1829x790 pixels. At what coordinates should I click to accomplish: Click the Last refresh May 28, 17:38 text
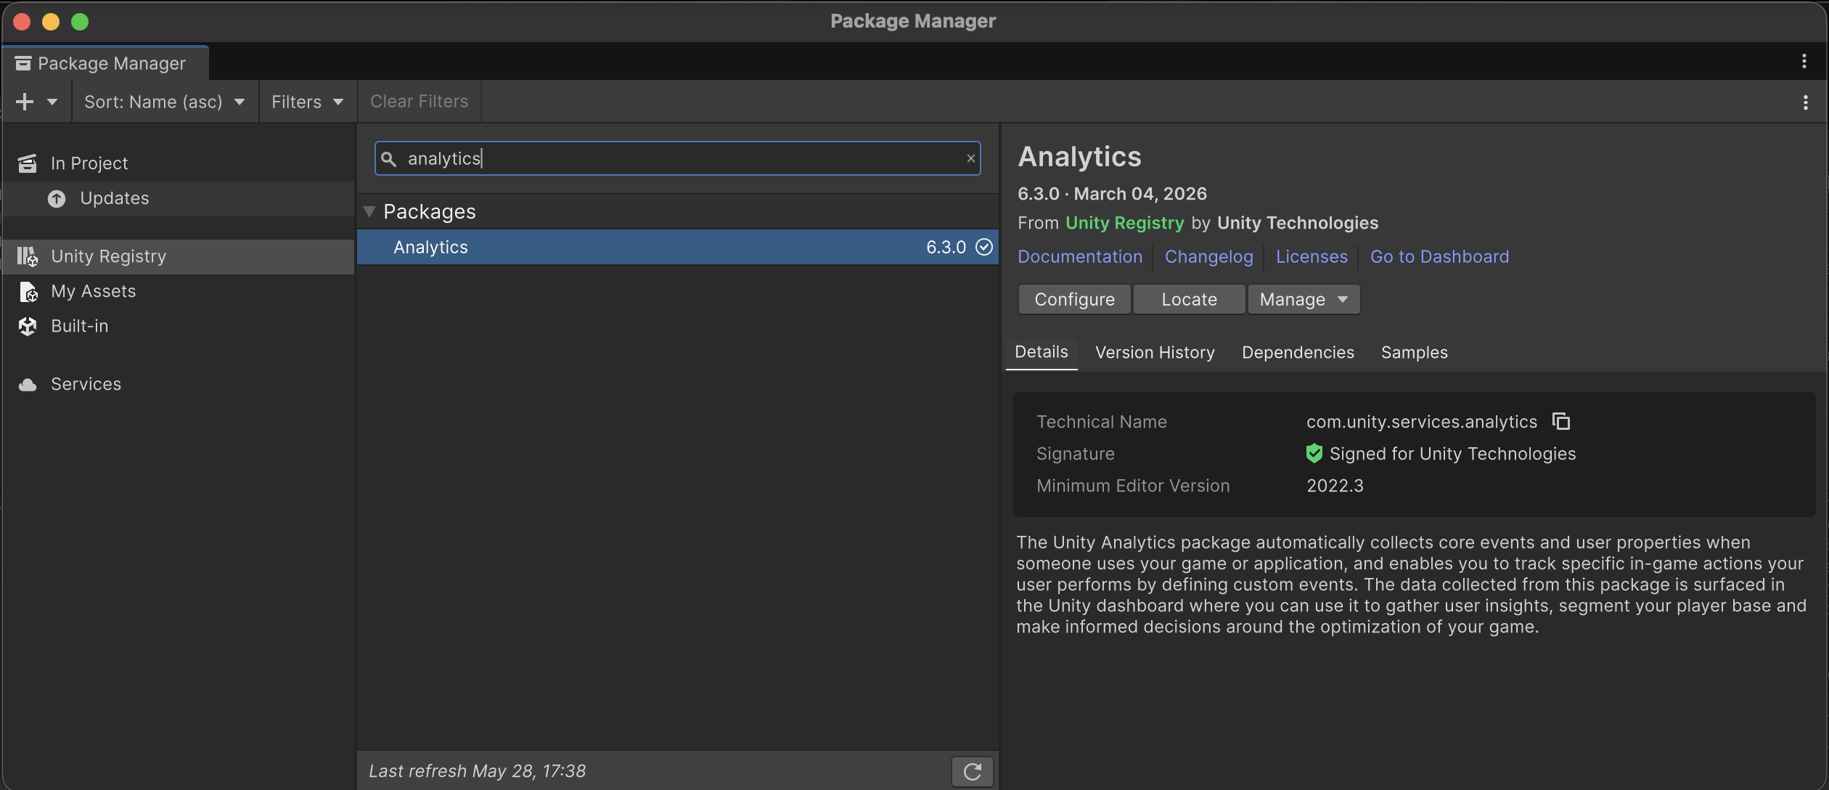coord(477,771)
